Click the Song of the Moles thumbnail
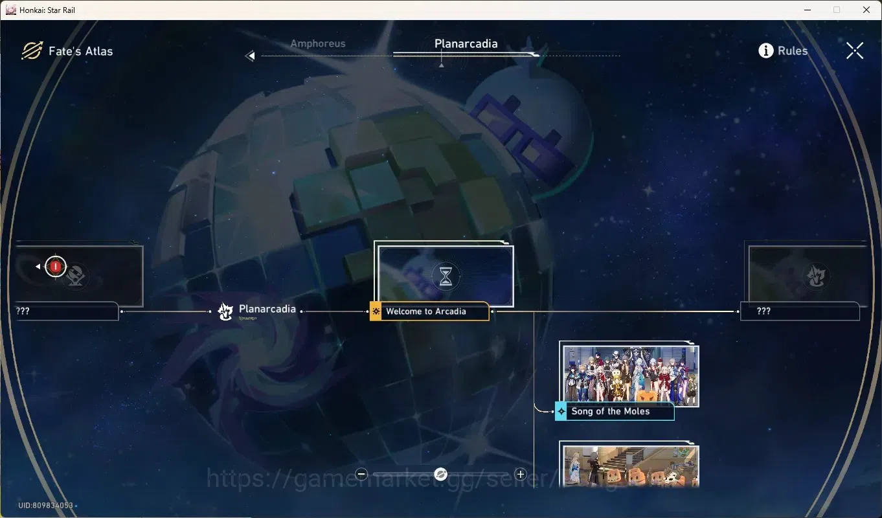 point(631,375)
